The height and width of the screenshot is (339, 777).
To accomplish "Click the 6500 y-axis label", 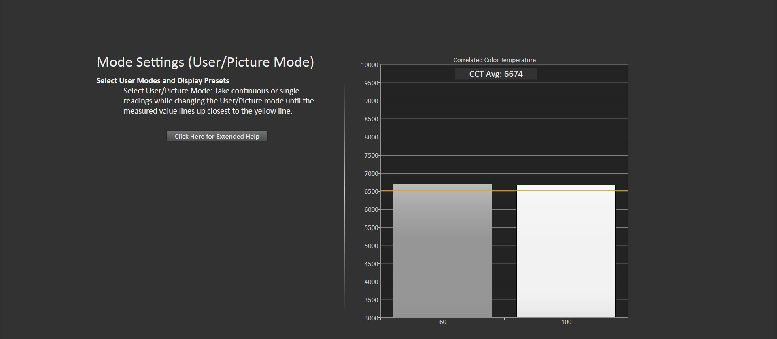I will tap(371, 192).
